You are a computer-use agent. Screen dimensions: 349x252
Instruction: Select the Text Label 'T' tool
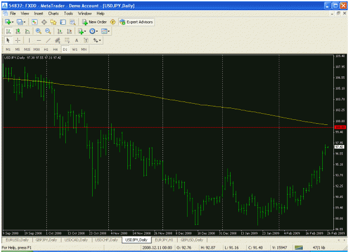click(86, 40)
